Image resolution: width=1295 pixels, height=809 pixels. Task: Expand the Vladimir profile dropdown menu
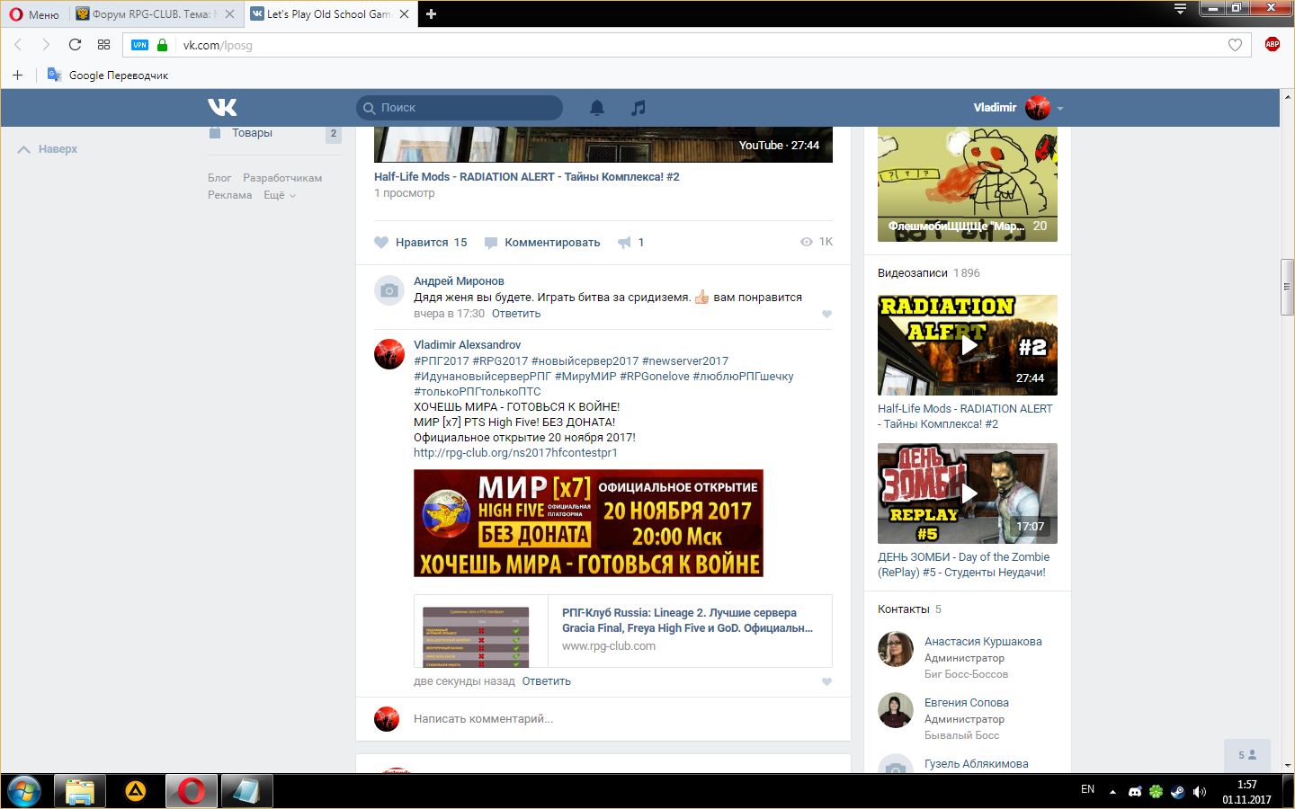pyautogui.click(x=1059, y=109)
